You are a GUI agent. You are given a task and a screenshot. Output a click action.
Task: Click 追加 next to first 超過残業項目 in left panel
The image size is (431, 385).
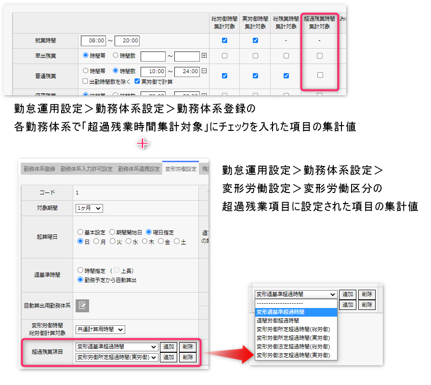point(169,346)
